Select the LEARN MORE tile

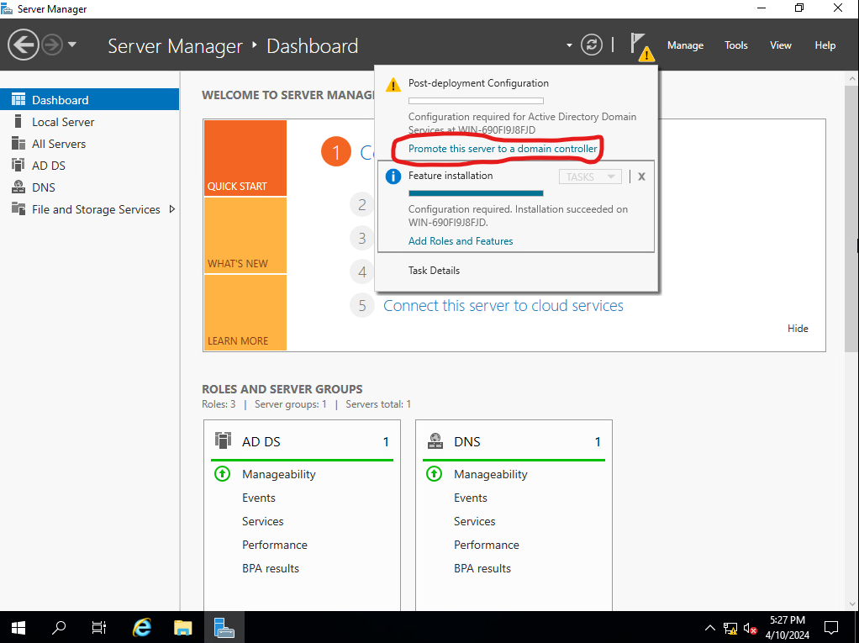tap(245, 312)
